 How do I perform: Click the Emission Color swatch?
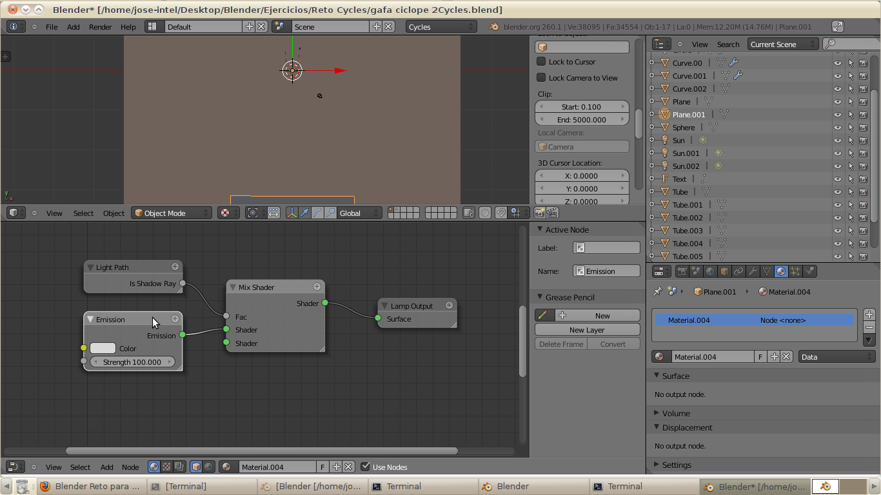point(103,348)
